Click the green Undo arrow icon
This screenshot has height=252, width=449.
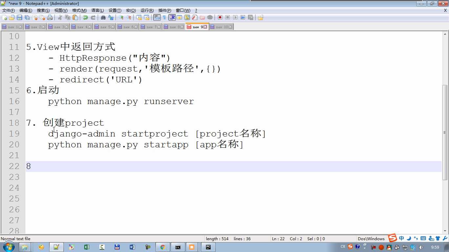pos(85,17)
